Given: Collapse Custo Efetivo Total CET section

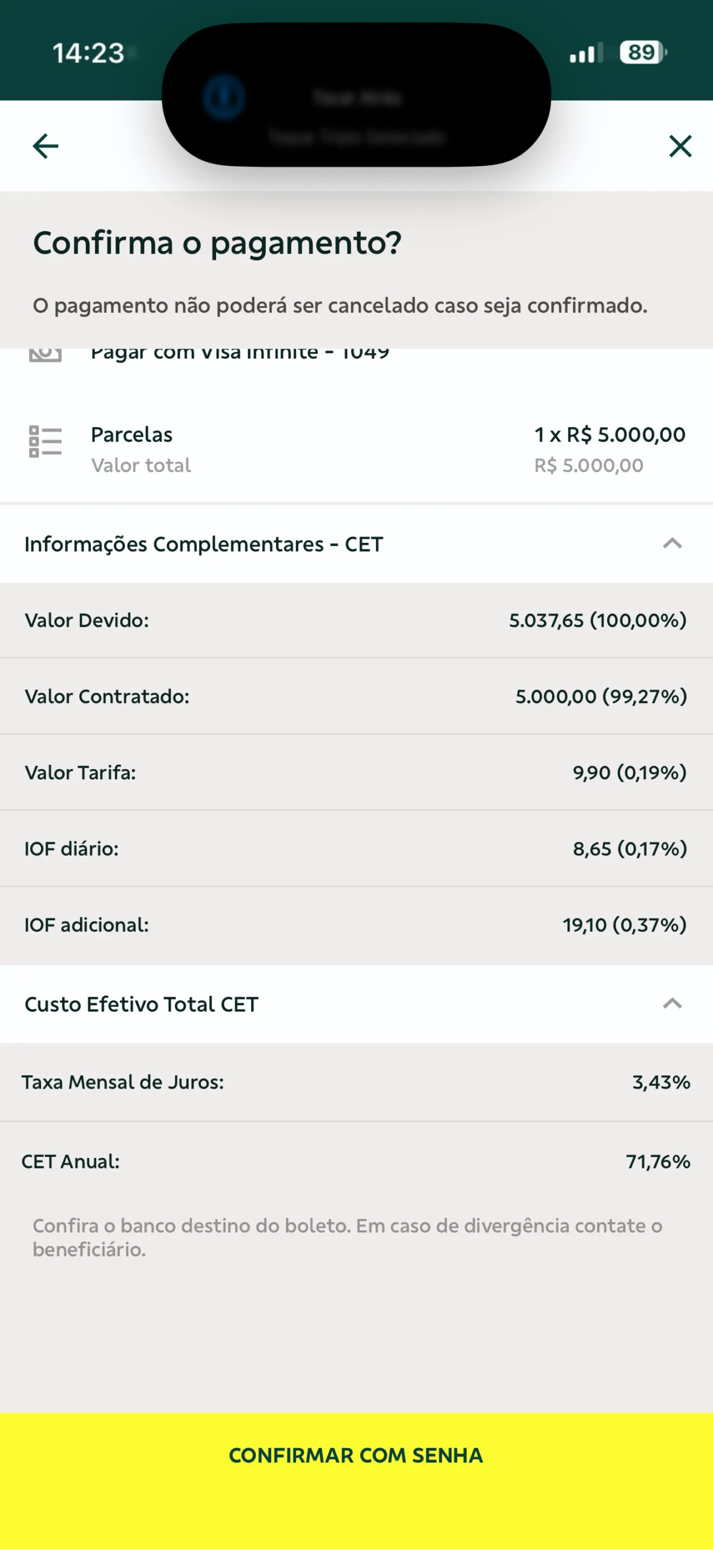Looking at the screenshot, I should (x=672, y=1004).
